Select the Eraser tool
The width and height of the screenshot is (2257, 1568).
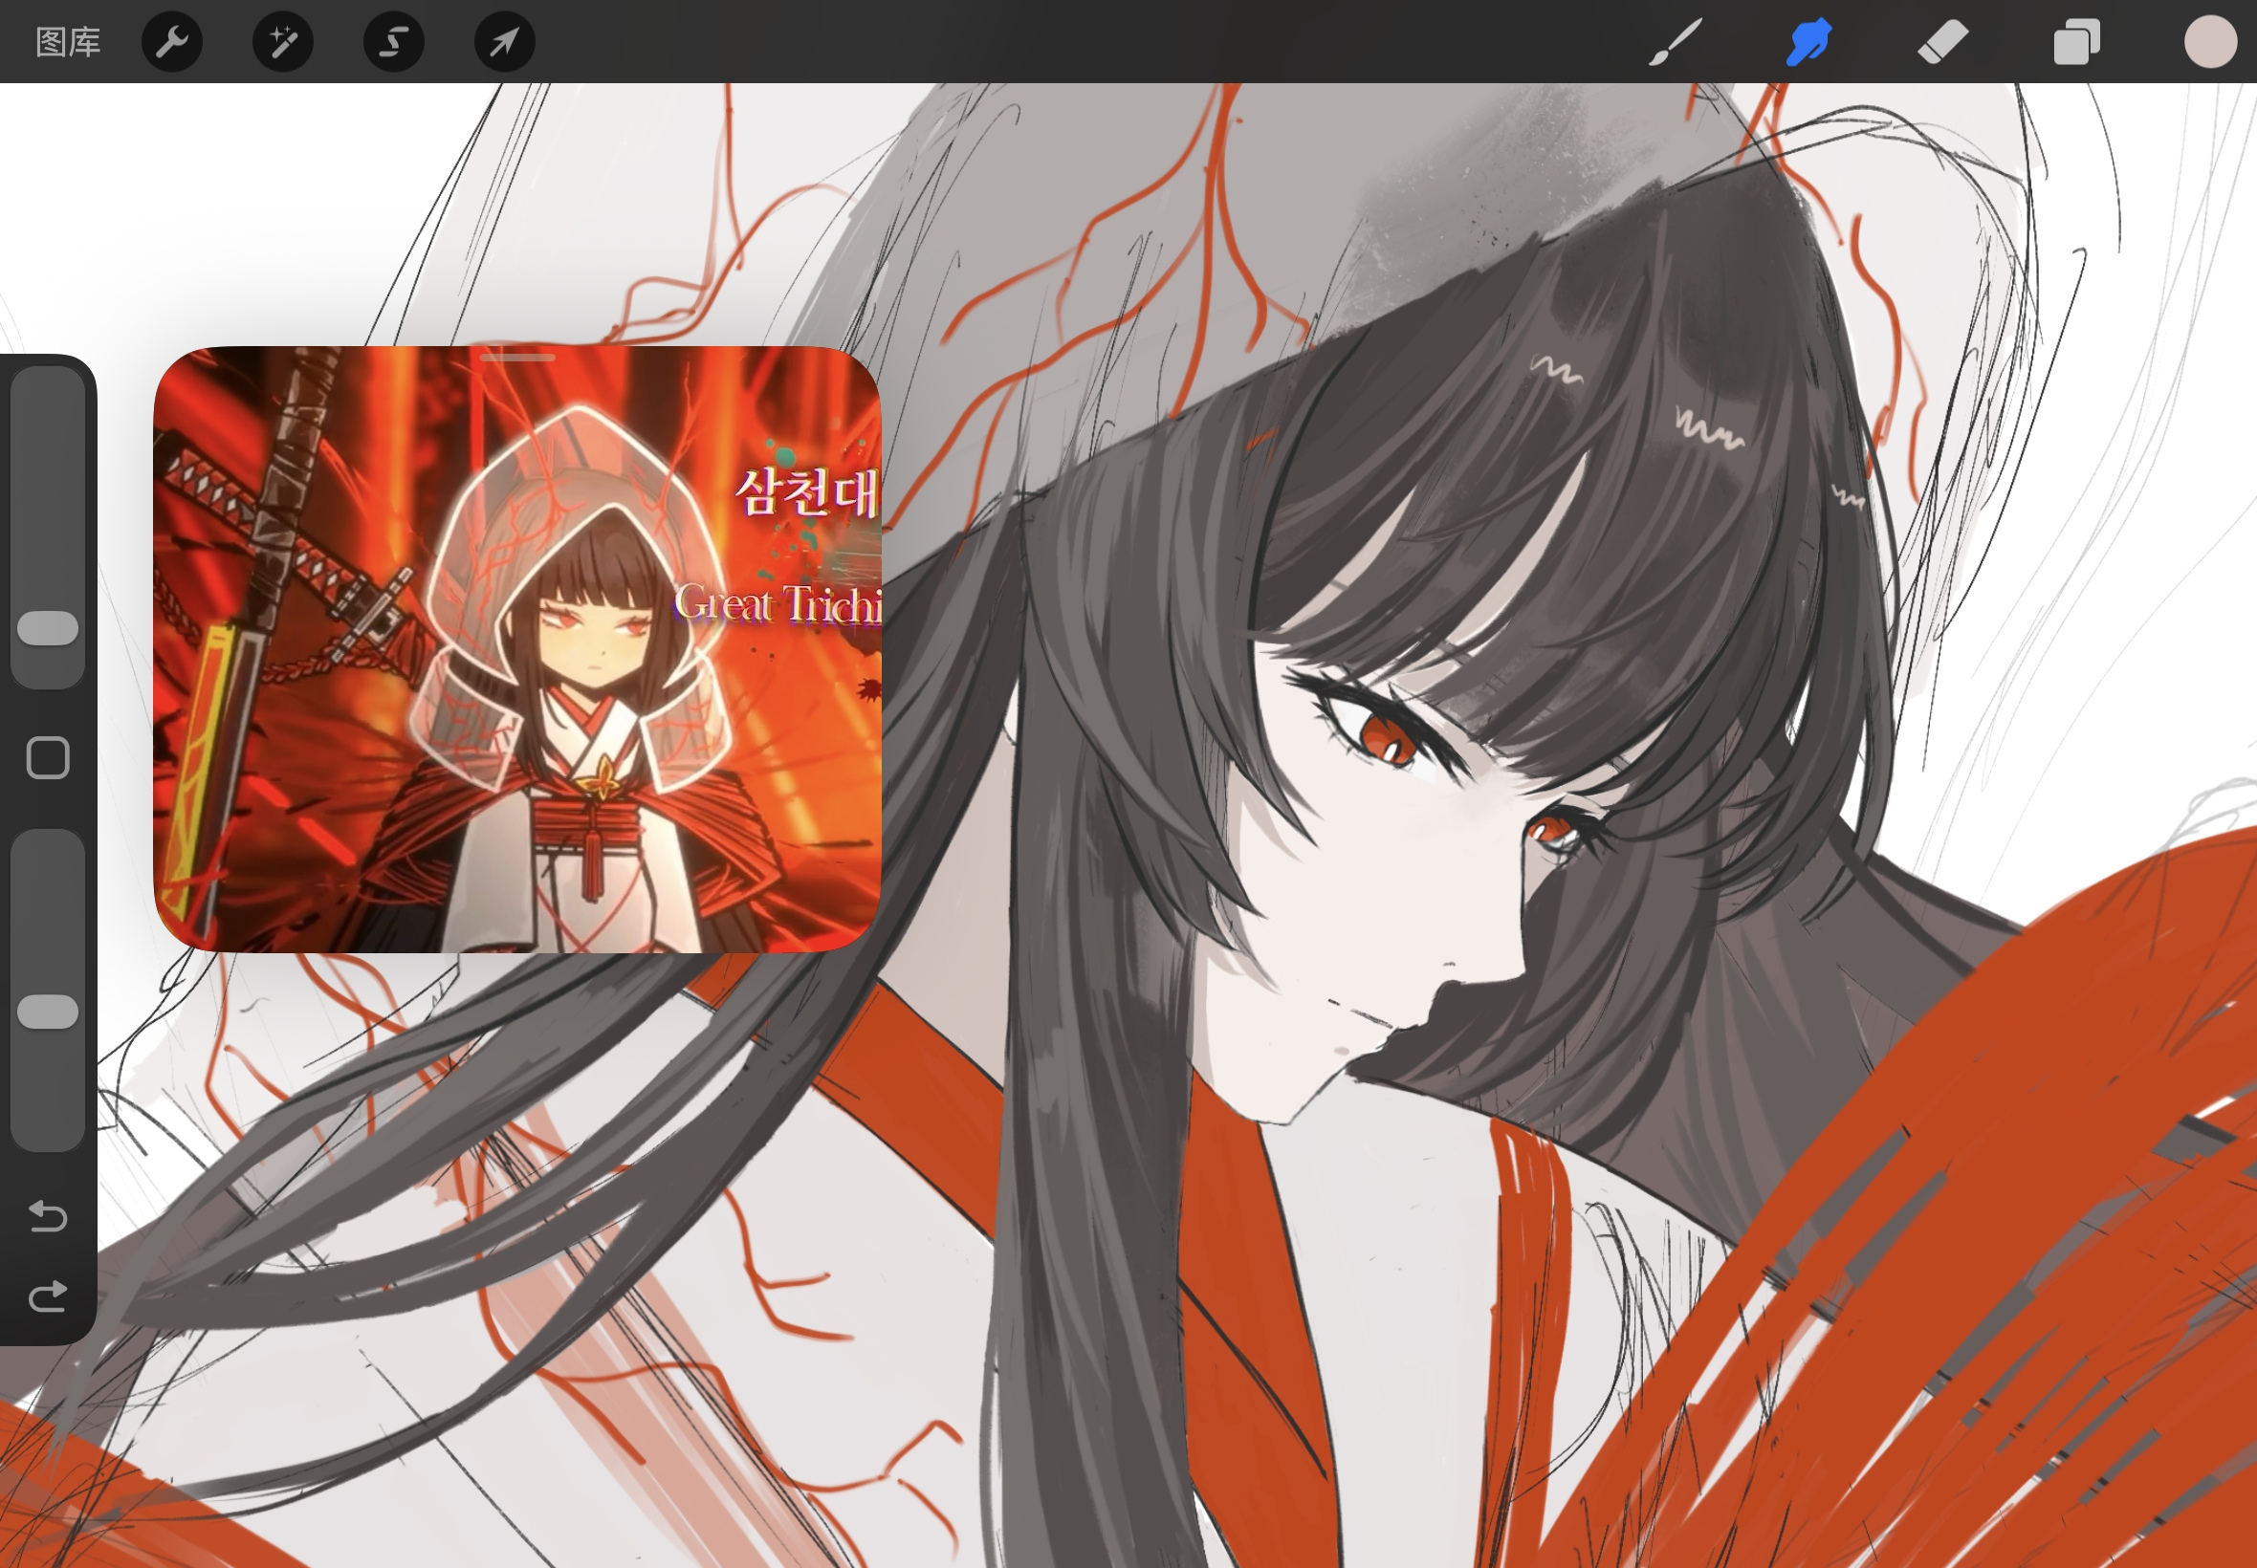(x=1942, y=42)
